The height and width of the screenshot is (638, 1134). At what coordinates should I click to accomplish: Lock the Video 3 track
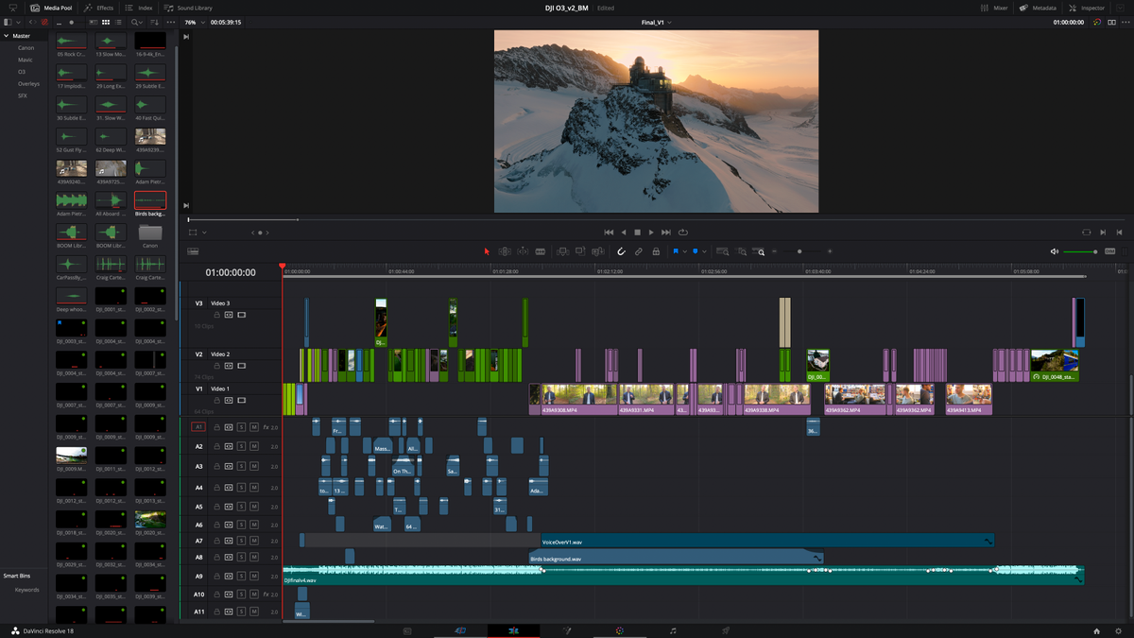tap(216, 315)
